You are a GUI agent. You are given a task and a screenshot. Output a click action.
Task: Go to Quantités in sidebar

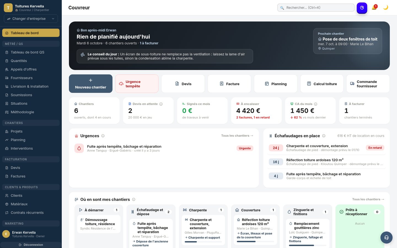coord(31,61)
